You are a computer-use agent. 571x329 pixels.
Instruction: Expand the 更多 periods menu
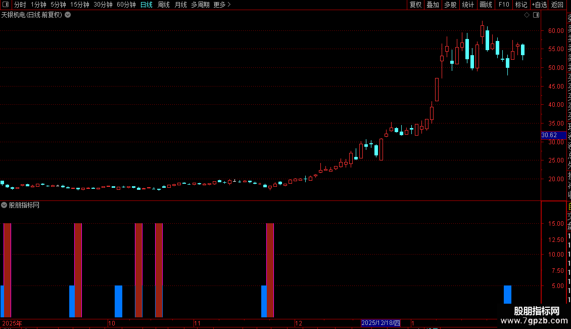[222, 5]
